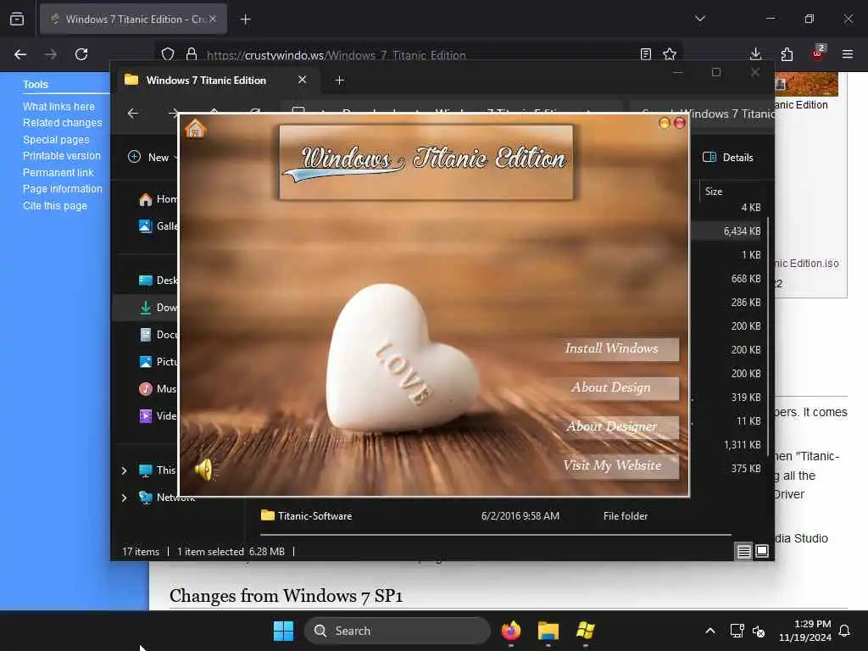The image size is (868, 651).
Task: Open Firefox reader view icon
Action: coord(645,54)
